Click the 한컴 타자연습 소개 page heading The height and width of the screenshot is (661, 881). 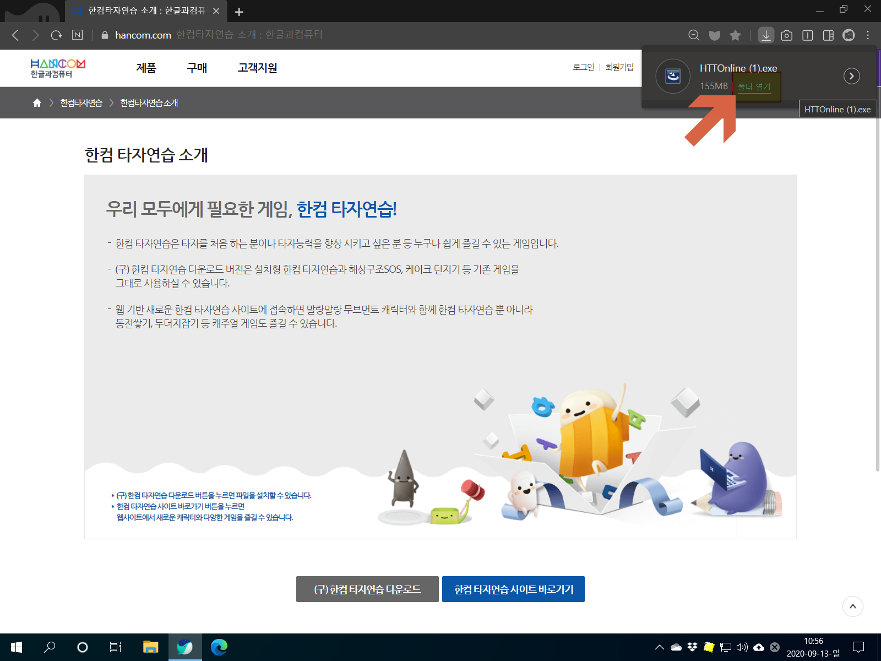[x=146, y=155]
